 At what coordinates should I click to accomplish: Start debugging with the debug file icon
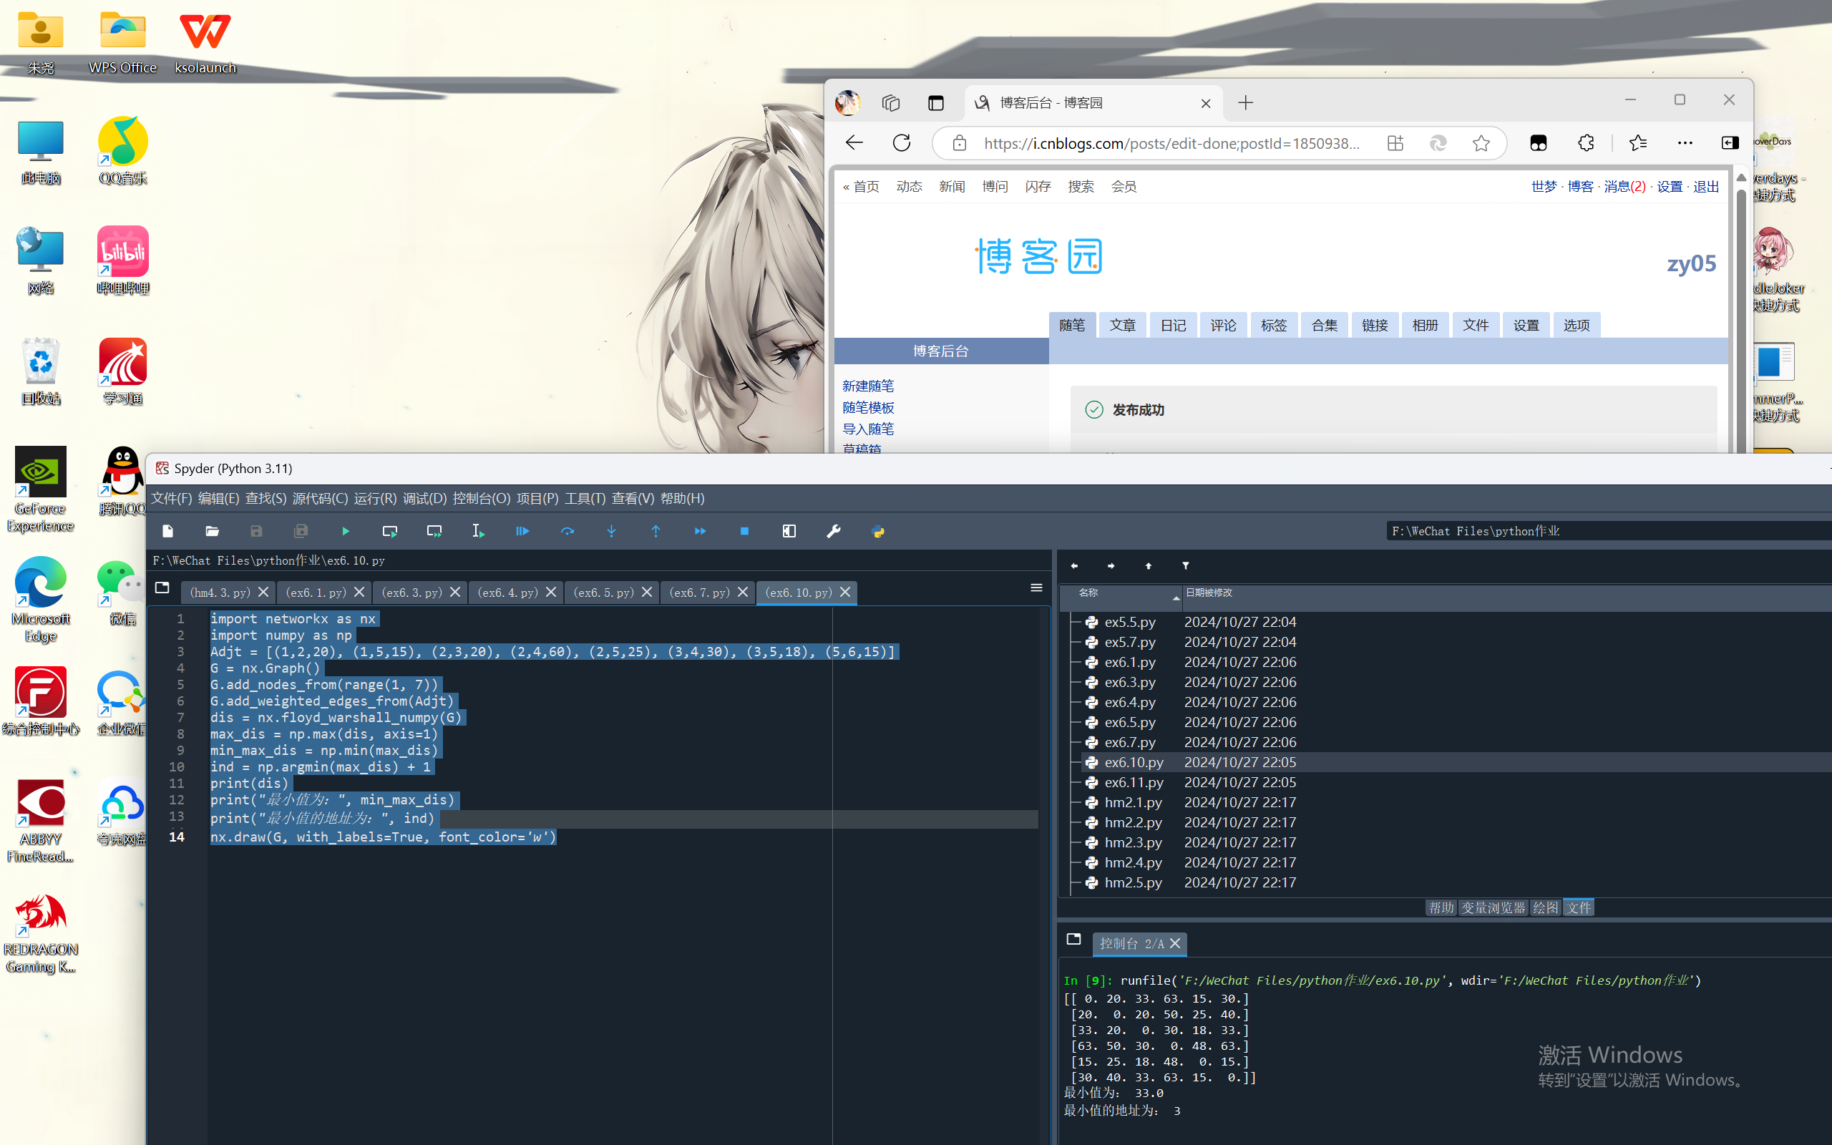(x=522, y=532)
